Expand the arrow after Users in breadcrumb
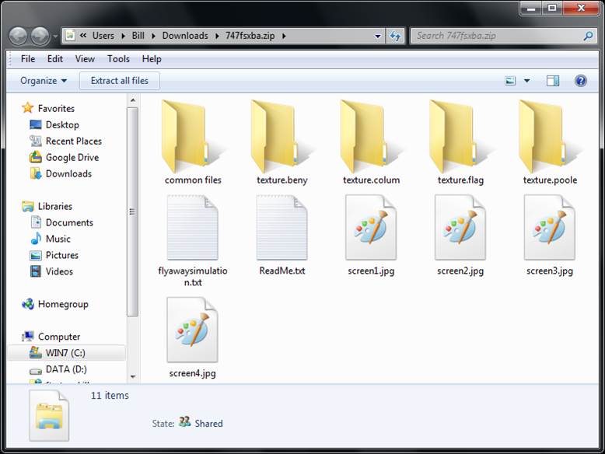Viewport: 605px width, 454px height. (x=123, y=36)
